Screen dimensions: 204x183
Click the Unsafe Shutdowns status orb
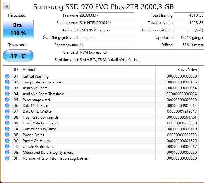point(7,147)
